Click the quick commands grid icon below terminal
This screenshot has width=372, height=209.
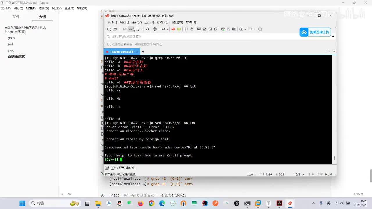[107, 168]
